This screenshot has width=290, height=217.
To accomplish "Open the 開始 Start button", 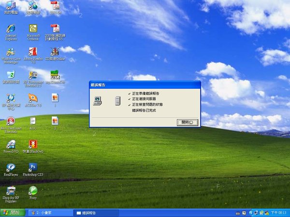I will click(x=13, y=213).
